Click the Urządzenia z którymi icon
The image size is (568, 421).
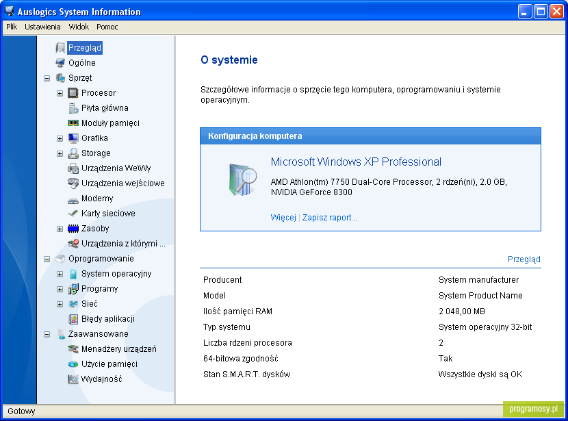coord(73,244)
